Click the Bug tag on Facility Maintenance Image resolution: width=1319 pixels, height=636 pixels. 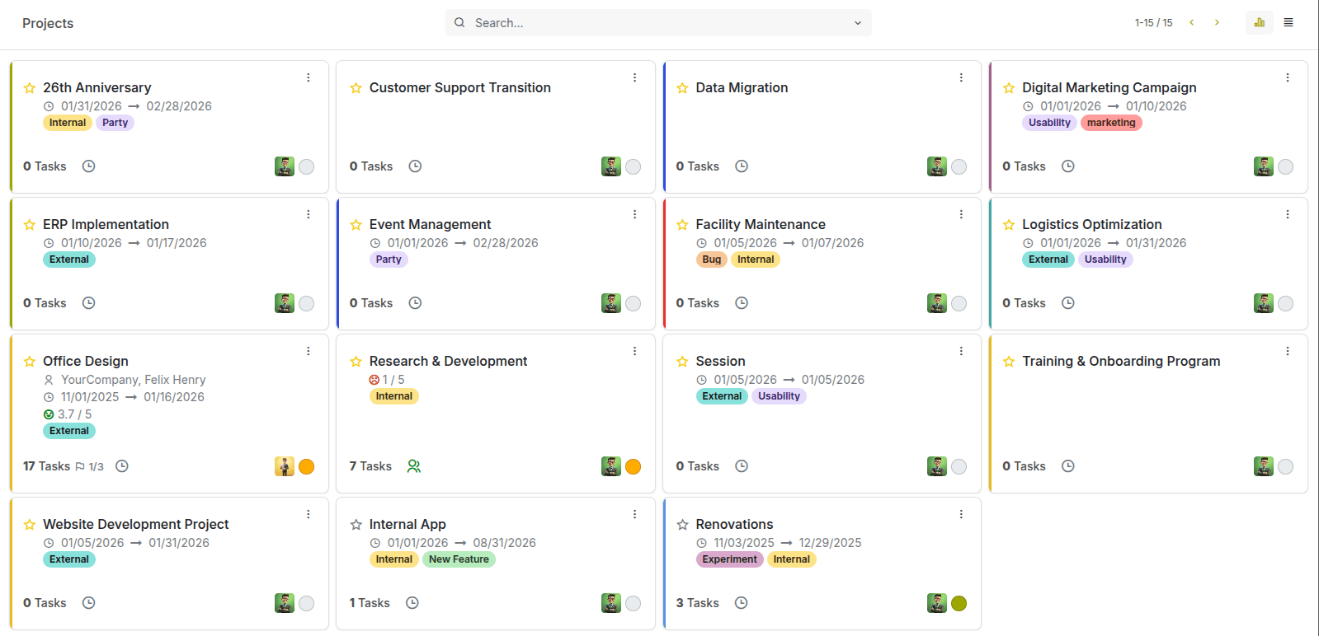(x=712, y=260)
